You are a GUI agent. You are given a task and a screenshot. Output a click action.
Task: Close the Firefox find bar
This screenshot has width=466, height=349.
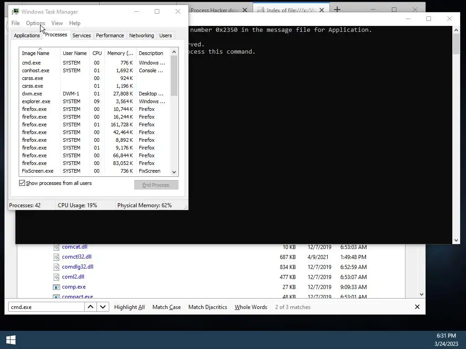click(417, 307)
